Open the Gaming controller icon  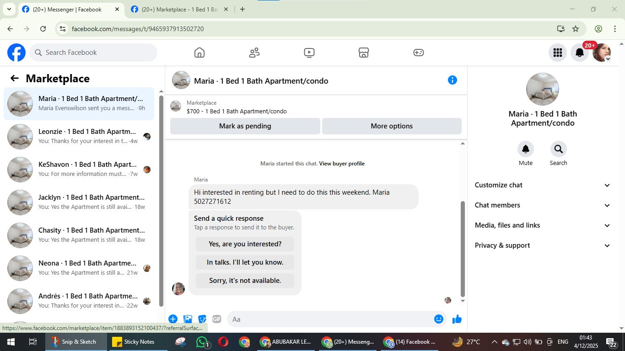419,53
